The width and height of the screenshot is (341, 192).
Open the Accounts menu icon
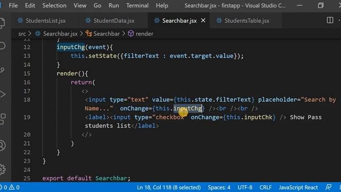(3, 146)
